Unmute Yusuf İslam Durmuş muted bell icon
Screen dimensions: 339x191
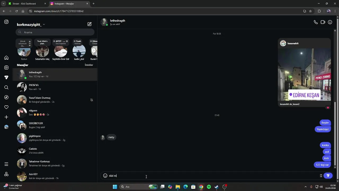coord(92,100)
